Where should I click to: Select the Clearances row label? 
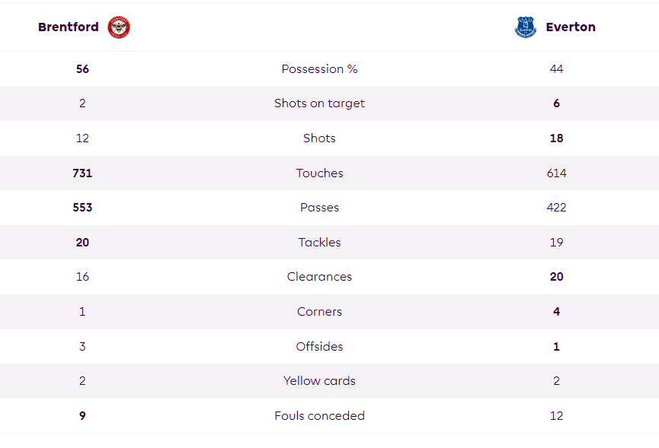pos(319,276)
